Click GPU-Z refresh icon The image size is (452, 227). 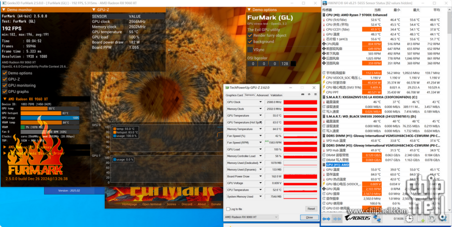(x=309, y=94)
